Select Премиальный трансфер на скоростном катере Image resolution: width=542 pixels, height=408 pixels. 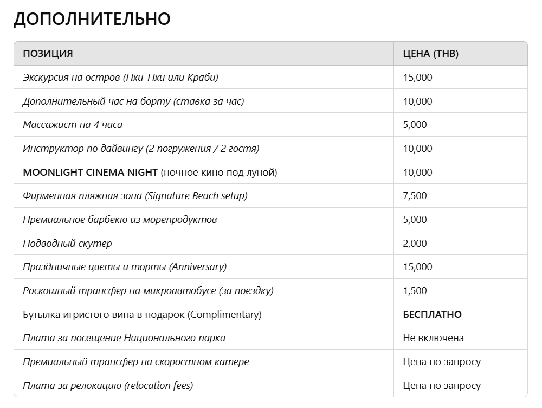136,362
